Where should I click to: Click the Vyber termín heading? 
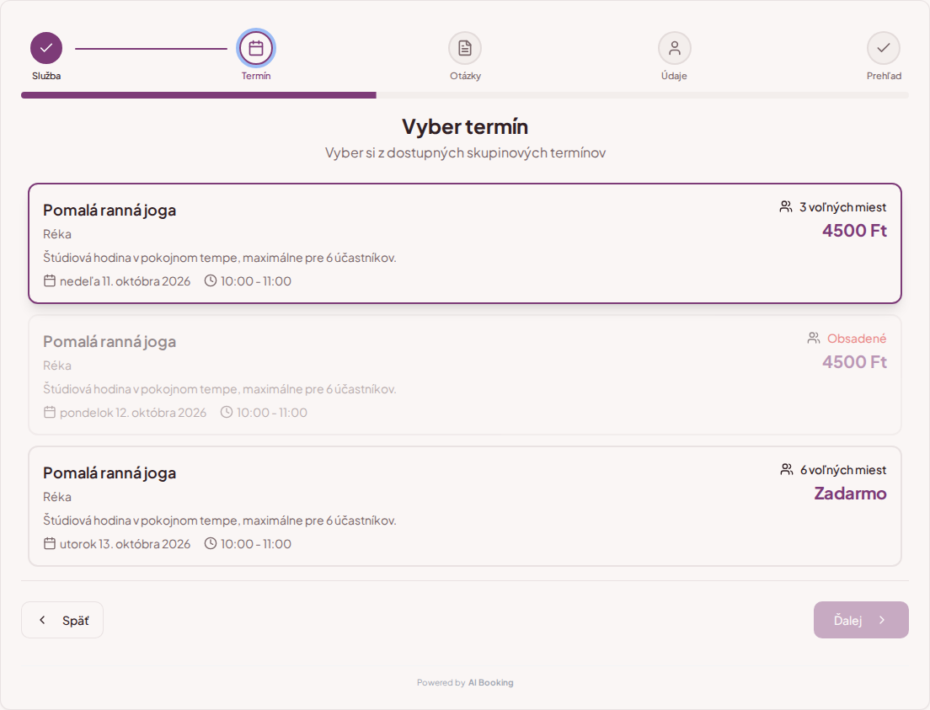465,127
